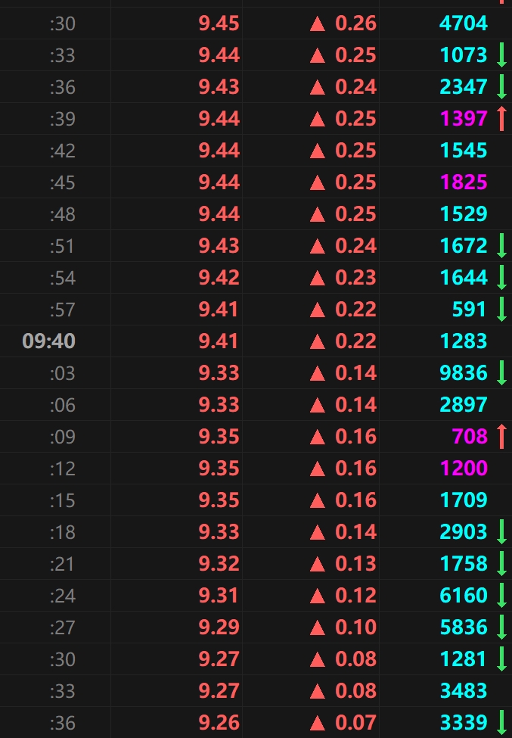Click the green down arrow beside volume 1672
512x738 pixels.
tap(501, 246)
